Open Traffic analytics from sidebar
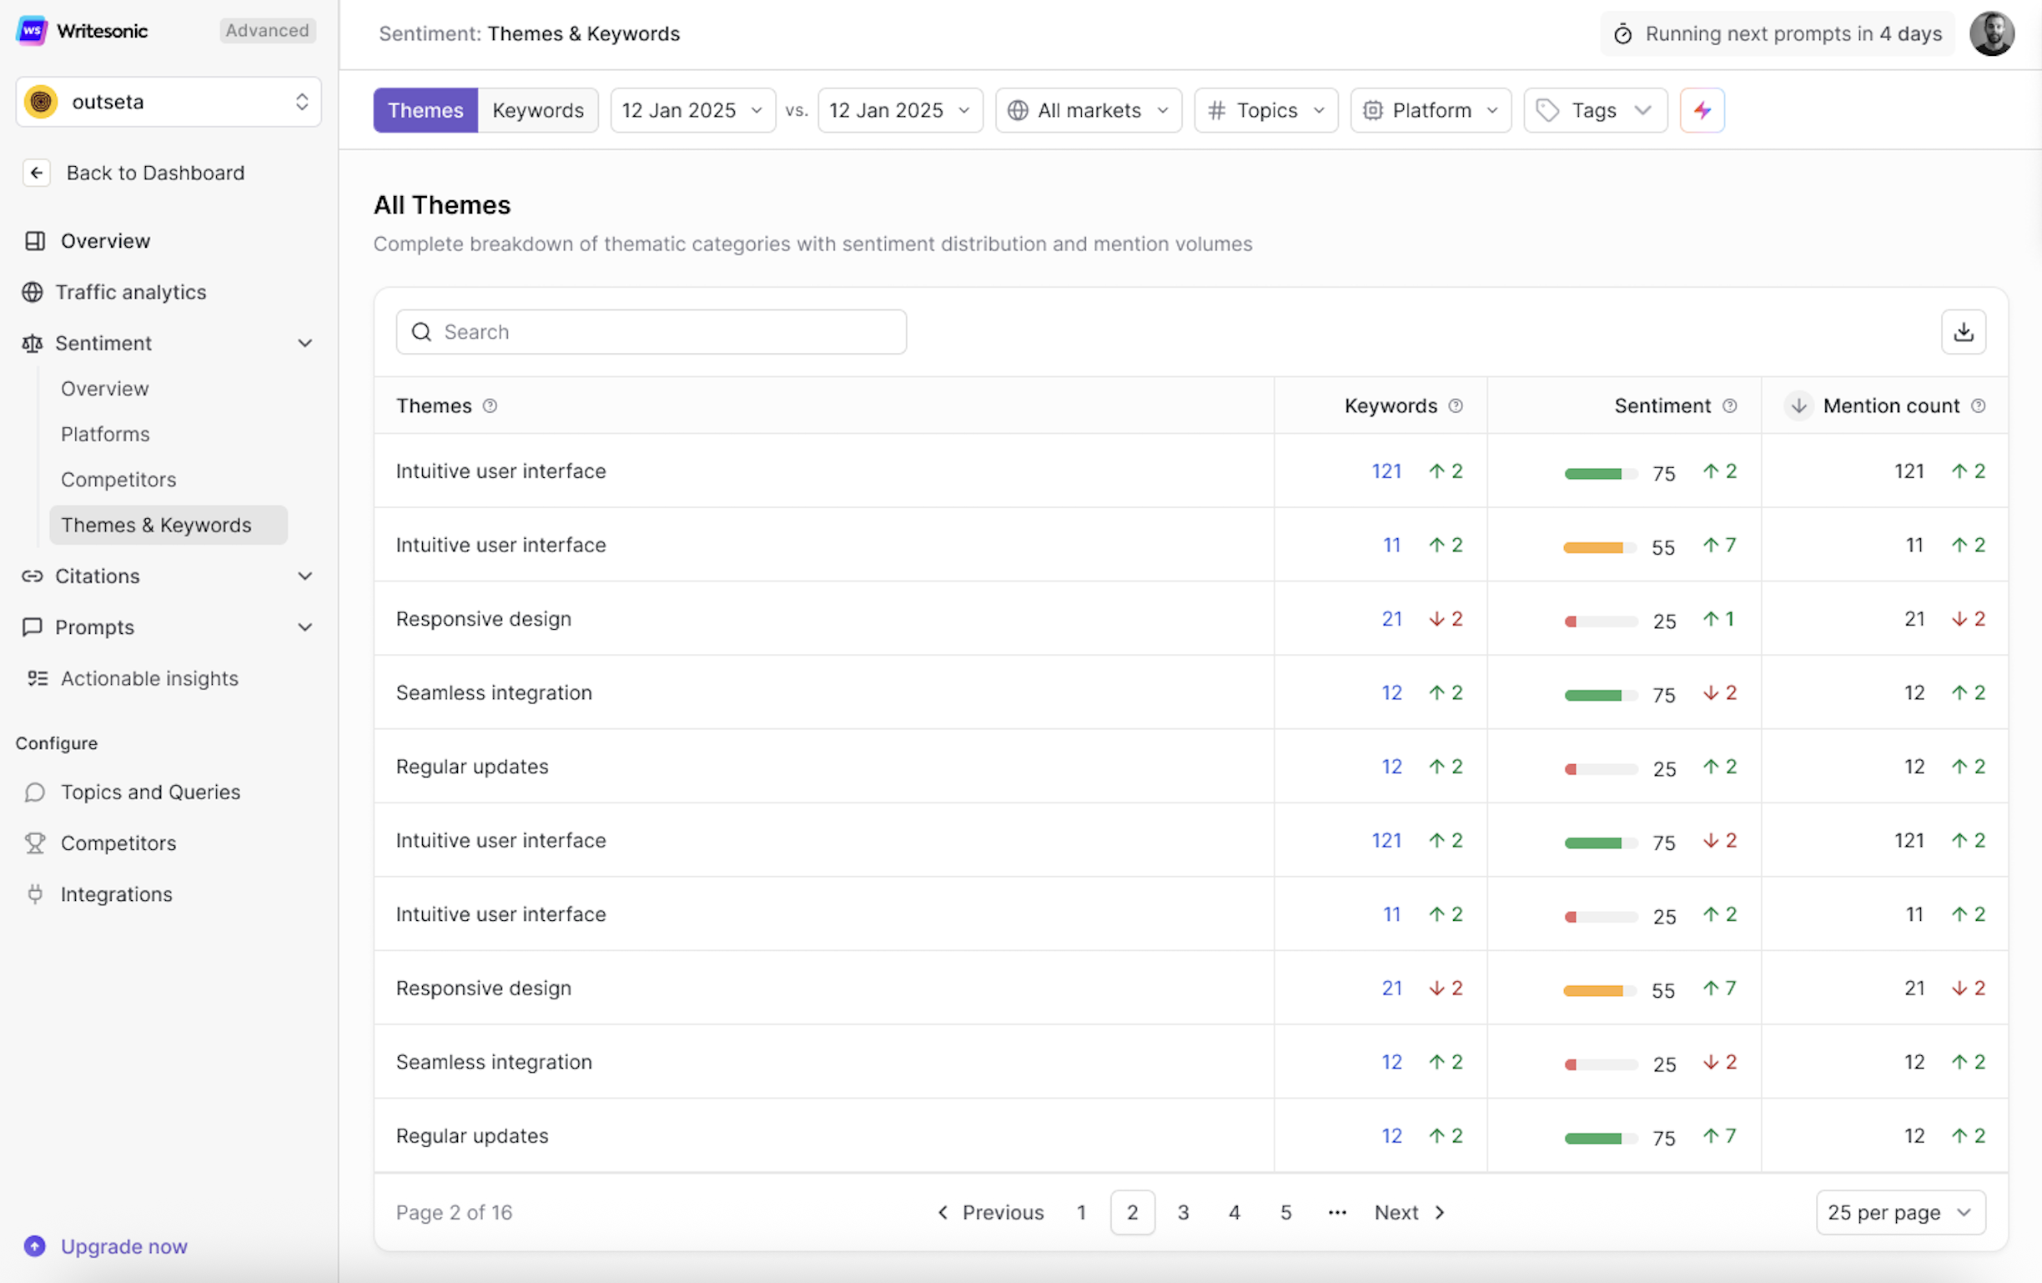The width and height of the screenshot is (2042, 1283). click(x=131, y=292)
